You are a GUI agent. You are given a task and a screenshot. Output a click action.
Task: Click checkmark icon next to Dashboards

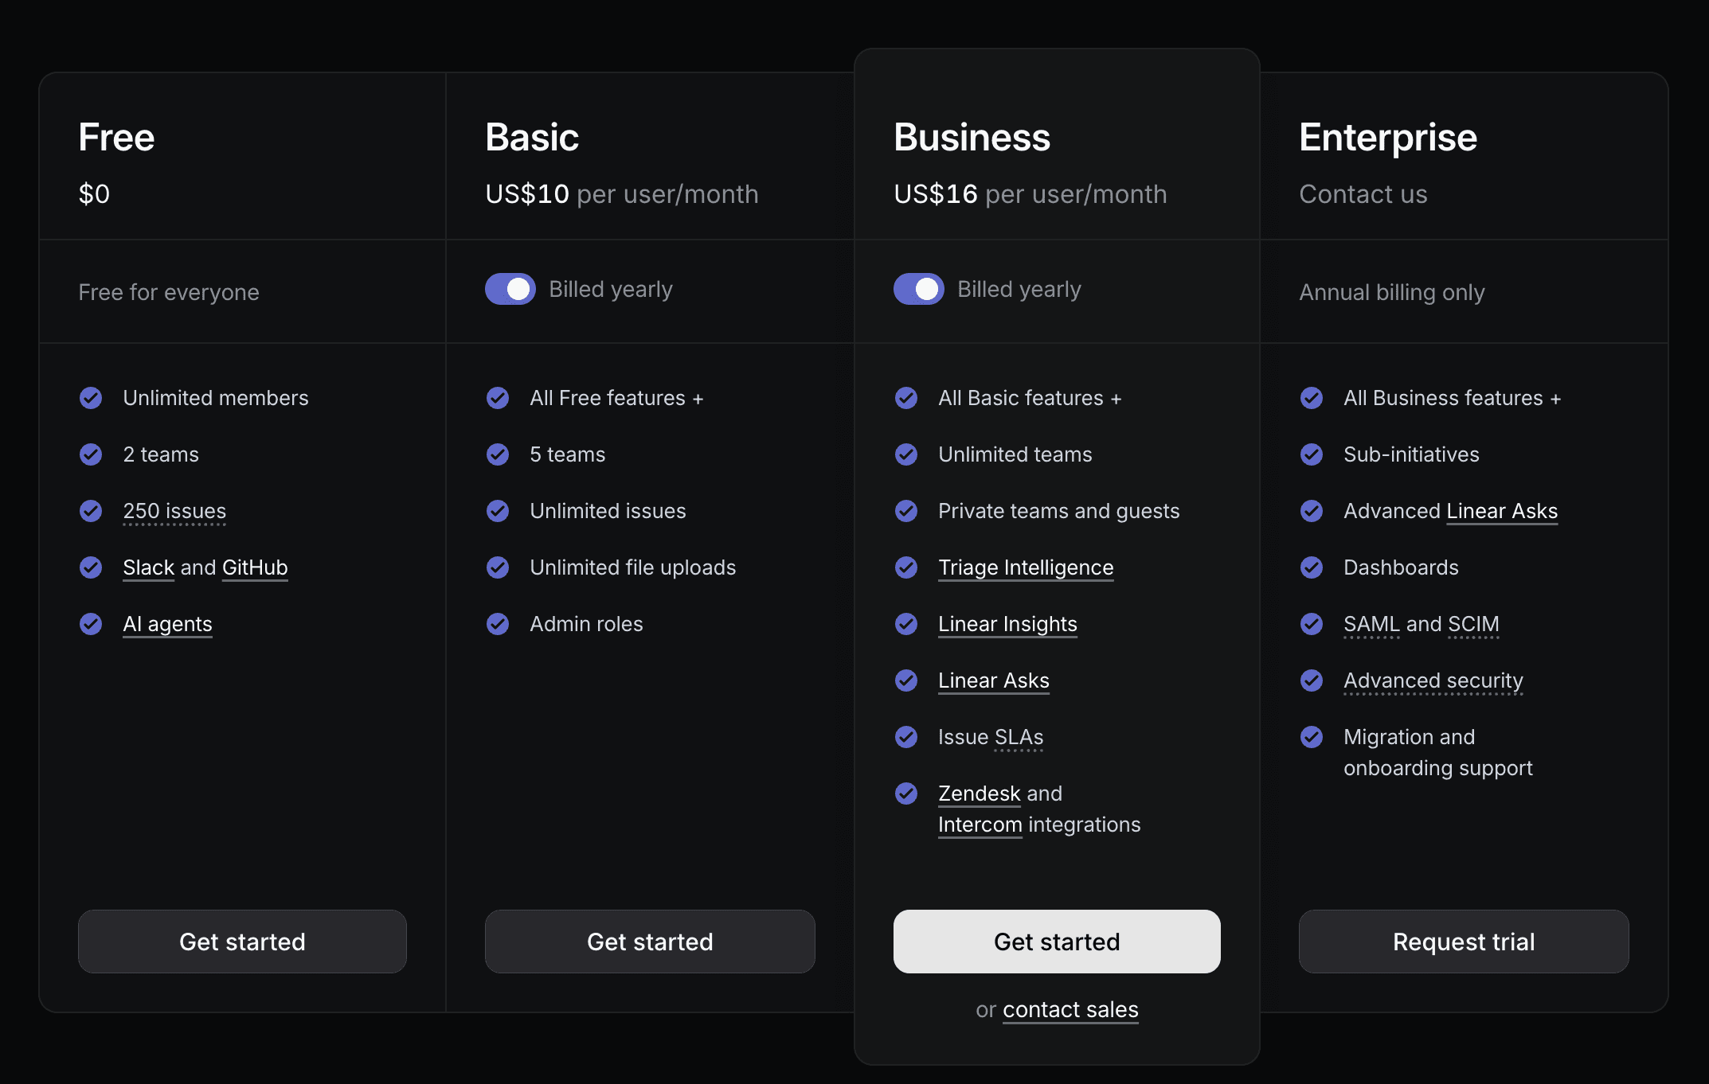coord(1312,567)
